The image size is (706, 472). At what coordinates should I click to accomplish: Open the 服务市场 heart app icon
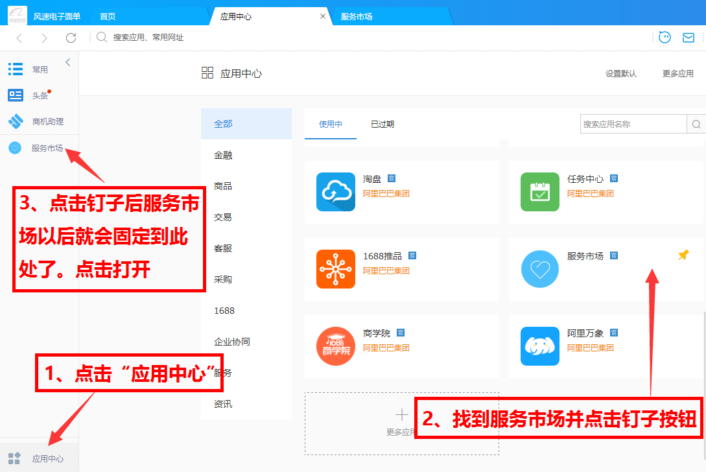pyautogui.click(x=540, y=269)
